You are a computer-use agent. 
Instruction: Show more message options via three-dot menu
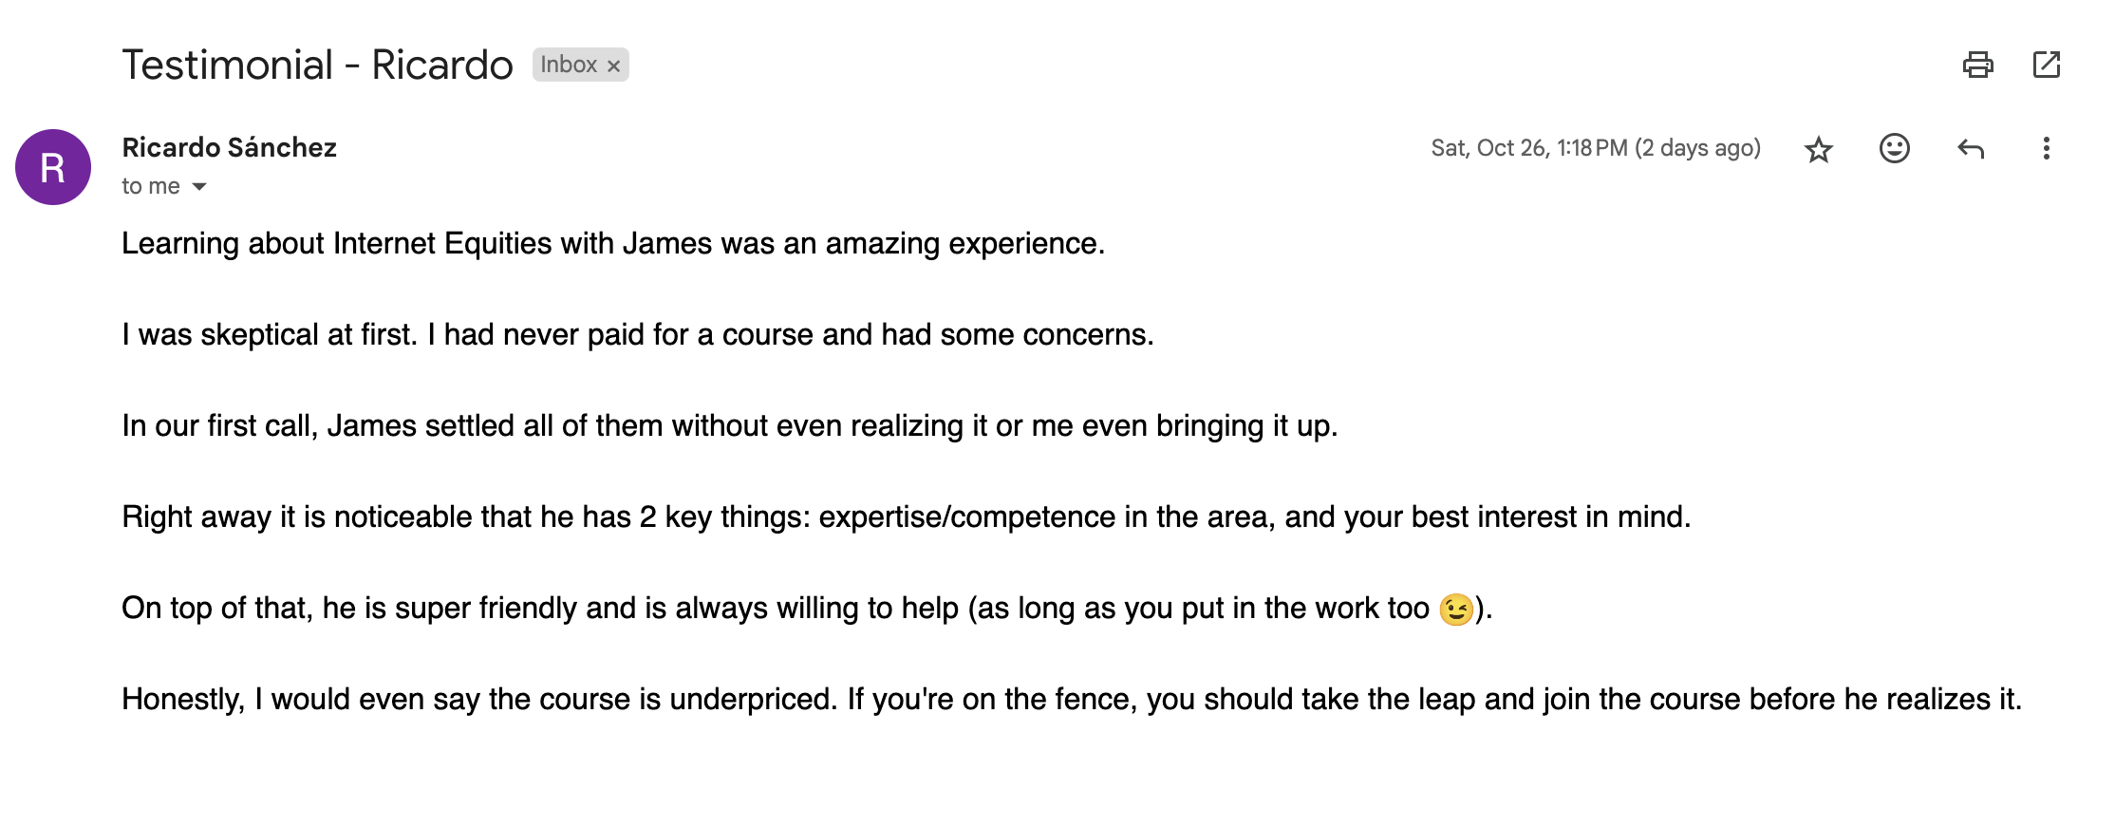tap(2047, 148)
